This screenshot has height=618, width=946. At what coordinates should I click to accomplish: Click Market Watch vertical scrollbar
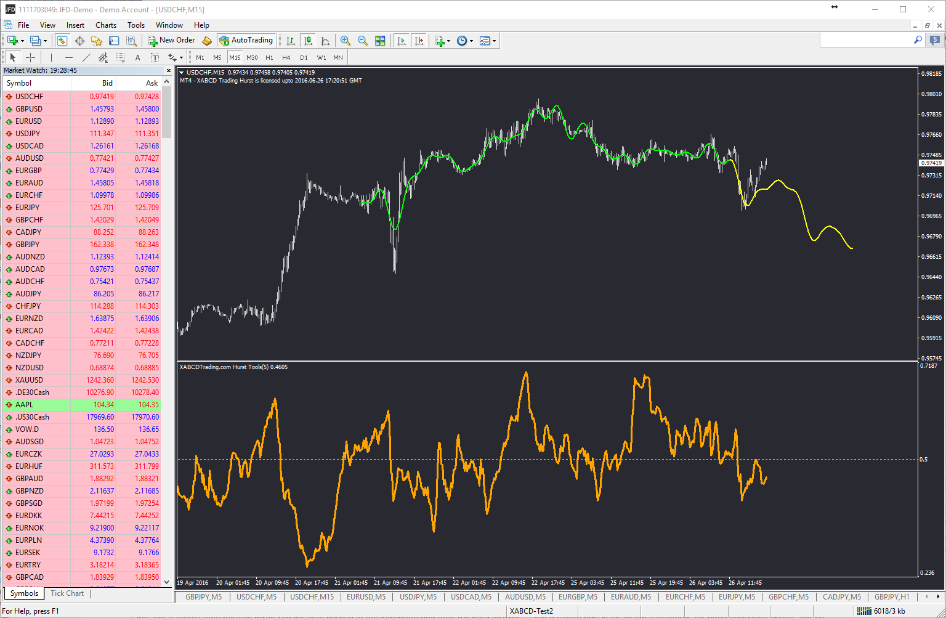coord(167,333)
